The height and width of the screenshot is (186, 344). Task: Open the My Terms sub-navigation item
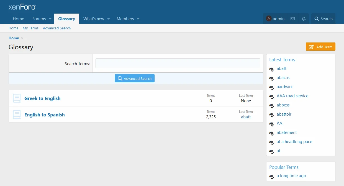30,28
